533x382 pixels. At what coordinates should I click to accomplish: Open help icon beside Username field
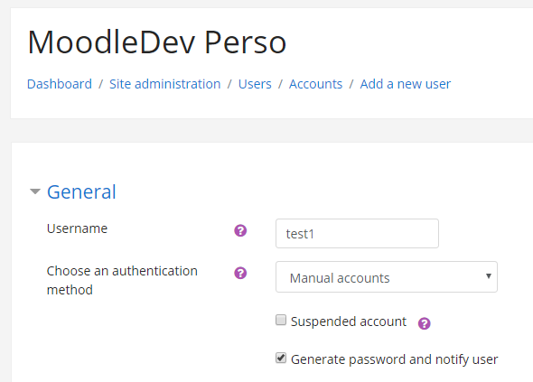(240, 231)
